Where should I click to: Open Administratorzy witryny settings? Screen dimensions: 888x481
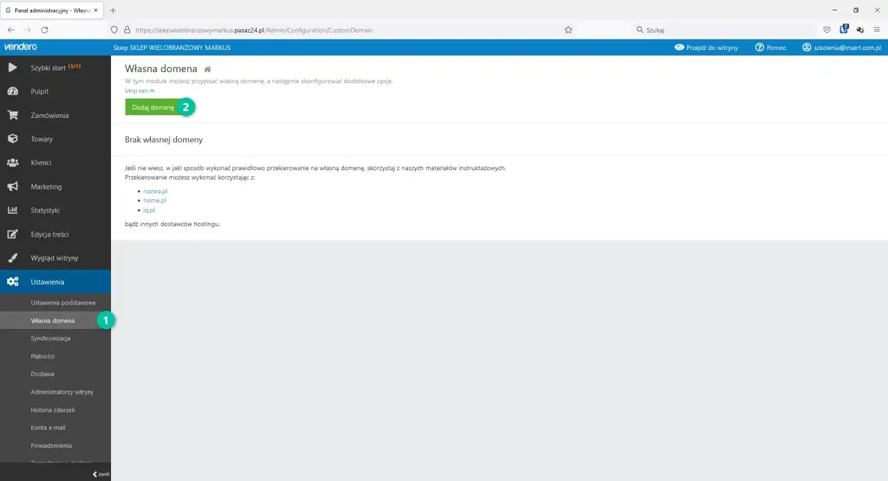click(x=62, y=392)
